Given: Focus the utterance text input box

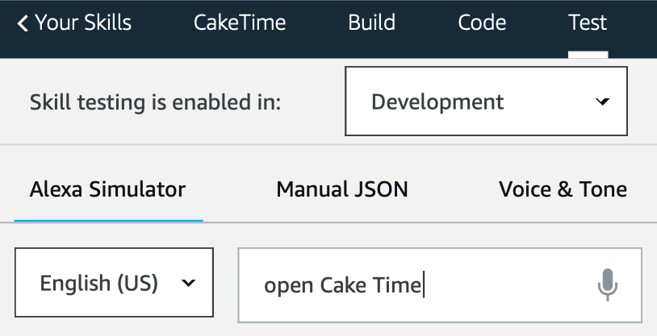Looking at the screenshot, I should (500, 284).
